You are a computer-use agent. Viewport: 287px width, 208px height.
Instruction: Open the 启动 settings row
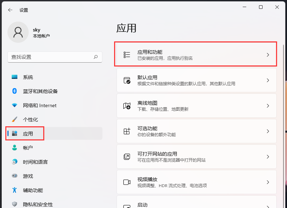[196, 203]
